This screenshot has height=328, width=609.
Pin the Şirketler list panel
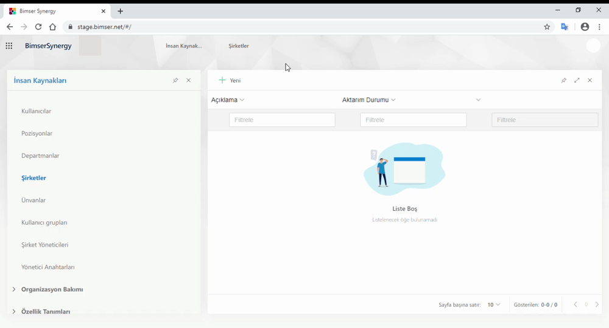pyautogui.click(x=564, y=80)
